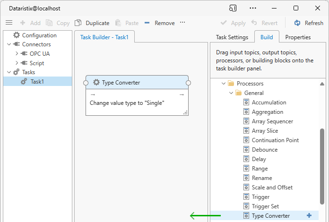Select the Array Slice processor
Viewport: 329px width, 222px height.
(265, 130)
